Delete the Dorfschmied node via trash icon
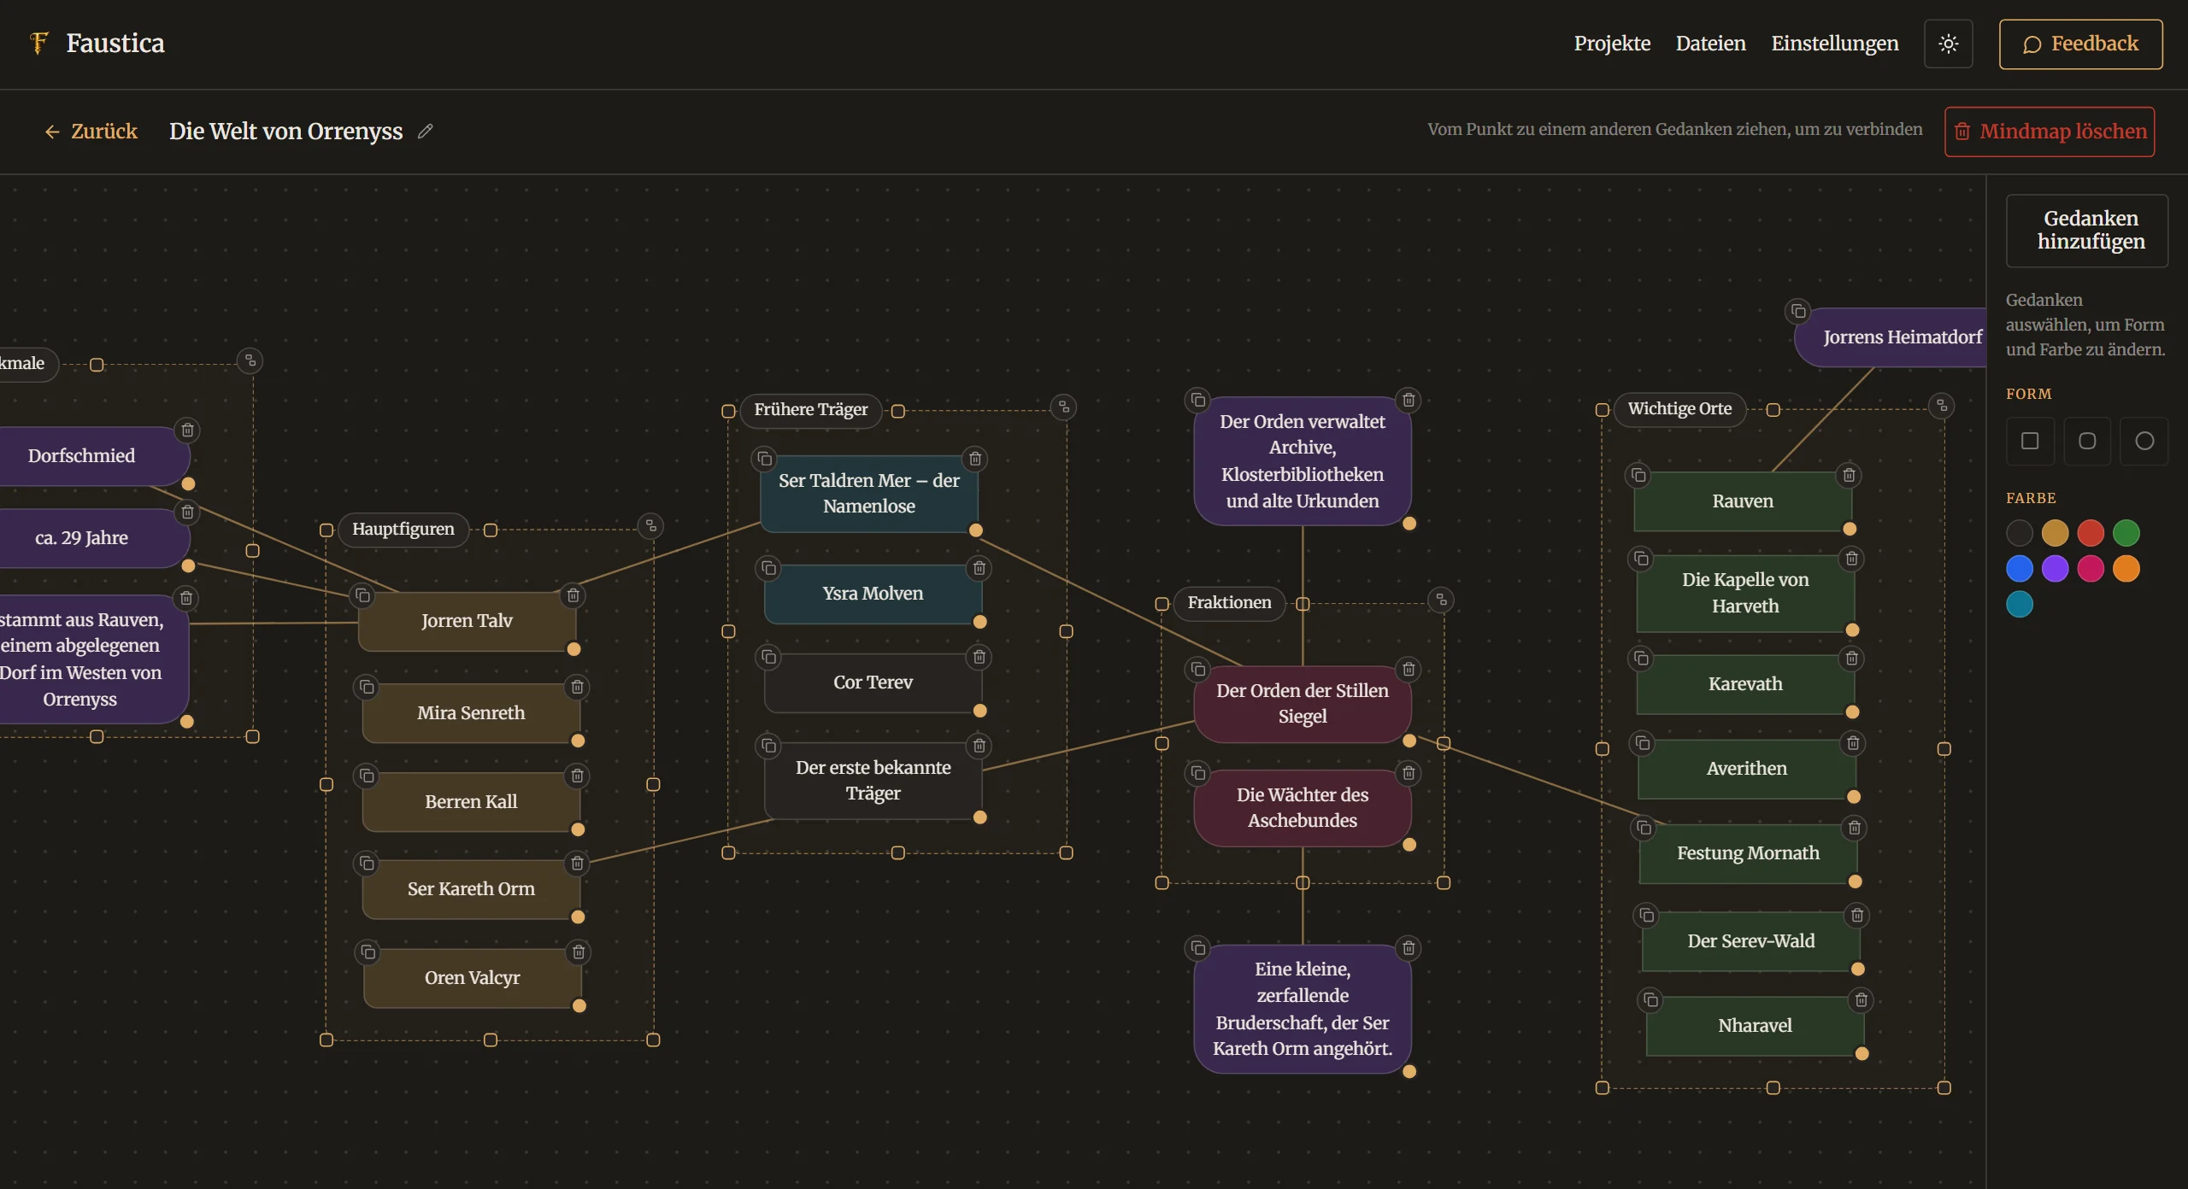This screenshot has height=1189, width=2188. 187,430
